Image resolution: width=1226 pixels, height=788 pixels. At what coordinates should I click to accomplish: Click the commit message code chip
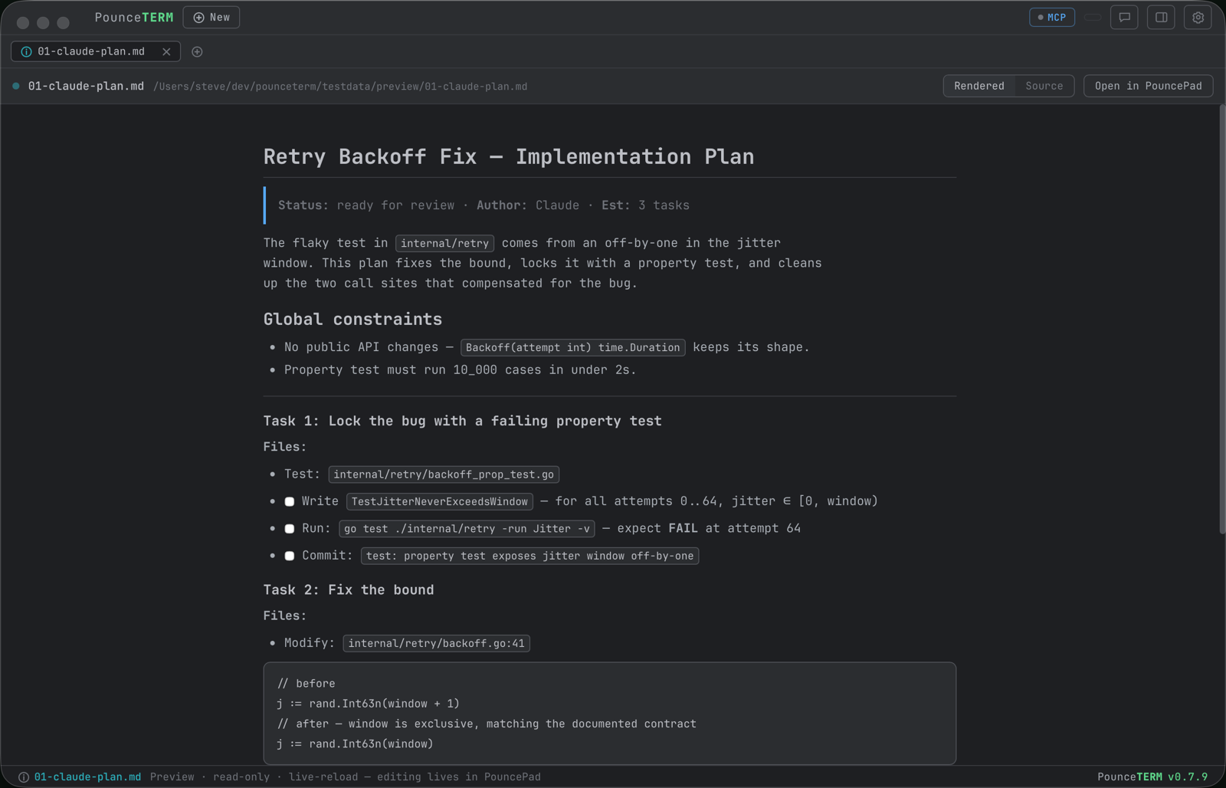(x=529, y=556)
